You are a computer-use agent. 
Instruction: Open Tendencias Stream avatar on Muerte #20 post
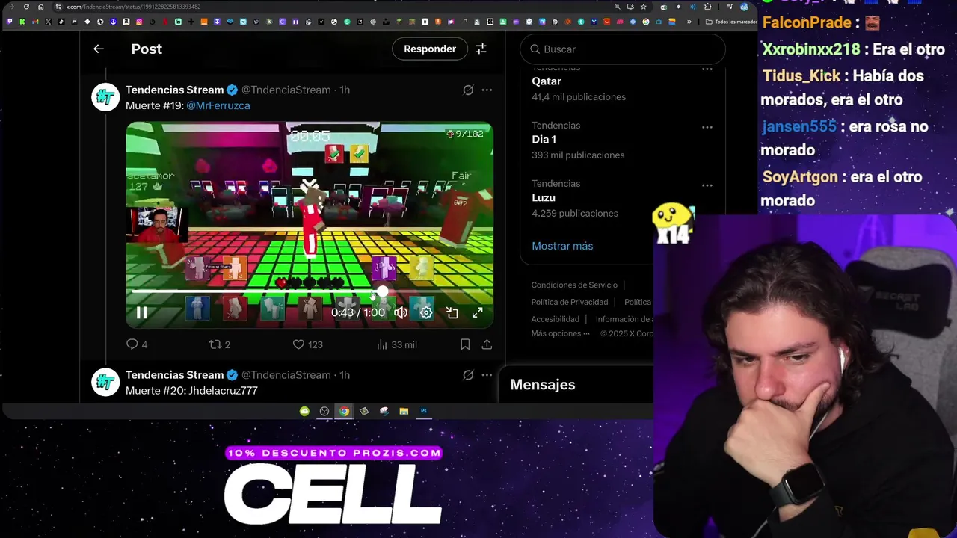(x=105, y=382)
